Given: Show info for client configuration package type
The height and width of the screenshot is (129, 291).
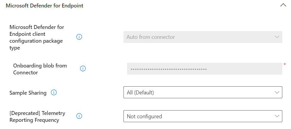Looking at the screenshot, I should coord(79,37).
